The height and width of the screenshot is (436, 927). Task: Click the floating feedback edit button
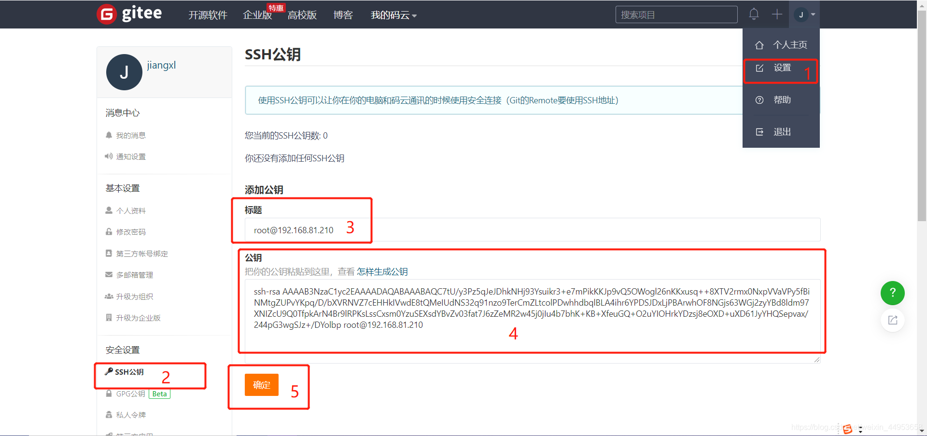click(x=893, y=320)
